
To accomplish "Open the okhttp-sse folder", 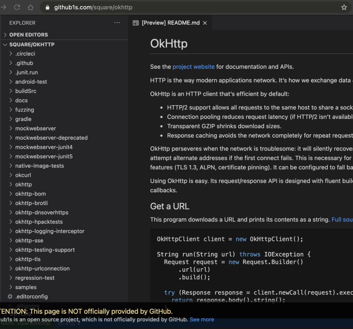I will pyautogui.click(x=64, y=241).
